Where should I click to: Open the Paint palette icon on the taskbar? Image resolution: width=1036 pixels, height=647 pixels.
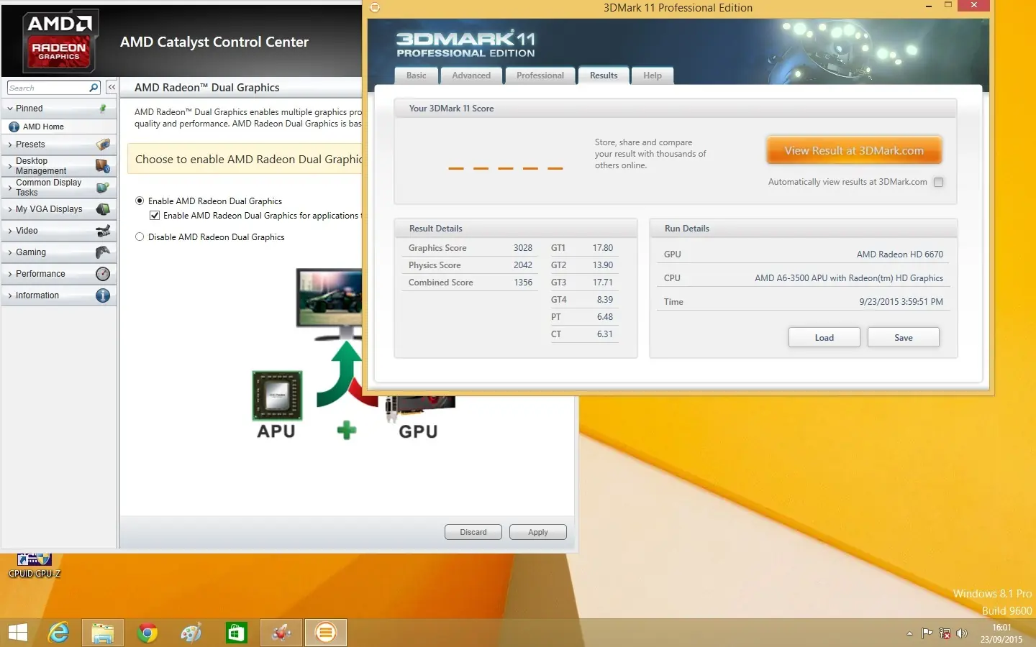(191, 633)
